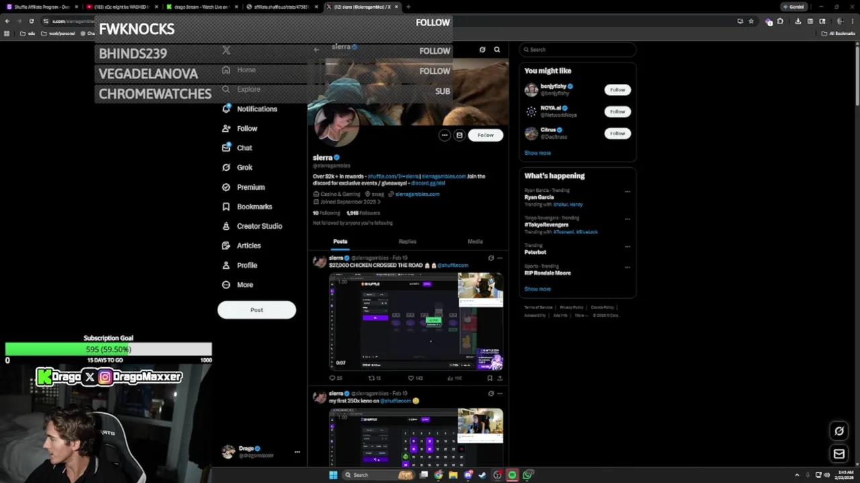860x483 pixels.
Task: Bookmark the chicken crossed the road post
Action: [490, 378]
